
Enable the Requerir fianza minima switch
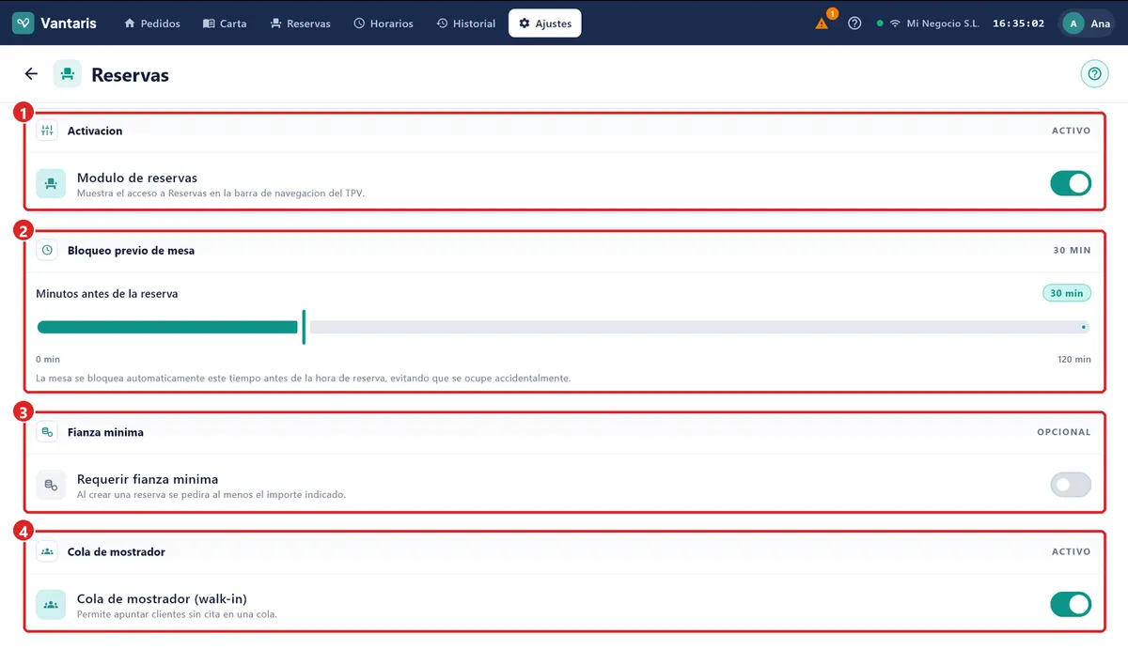[x=1071, y=485]
